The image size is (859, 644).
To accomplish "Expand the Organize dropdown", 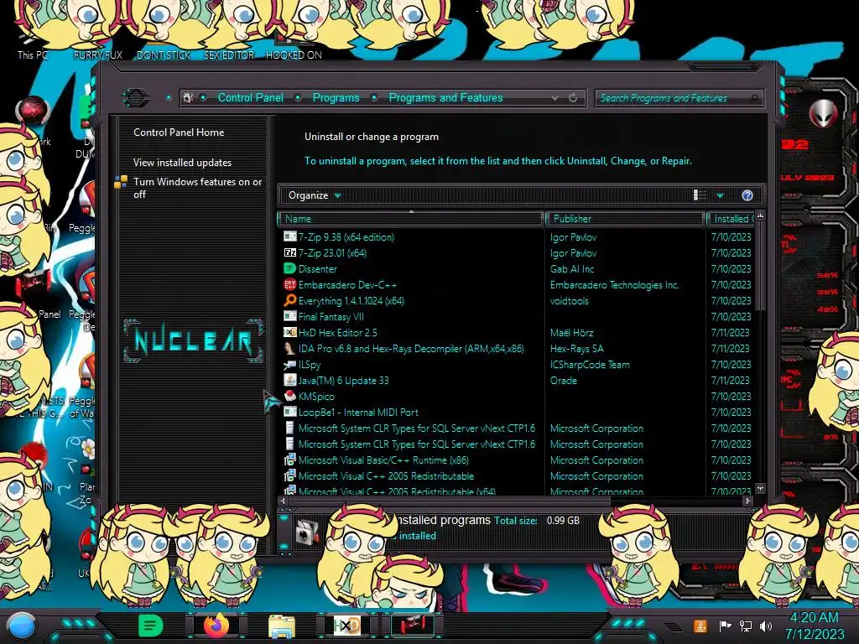I will tap(315, 195).
